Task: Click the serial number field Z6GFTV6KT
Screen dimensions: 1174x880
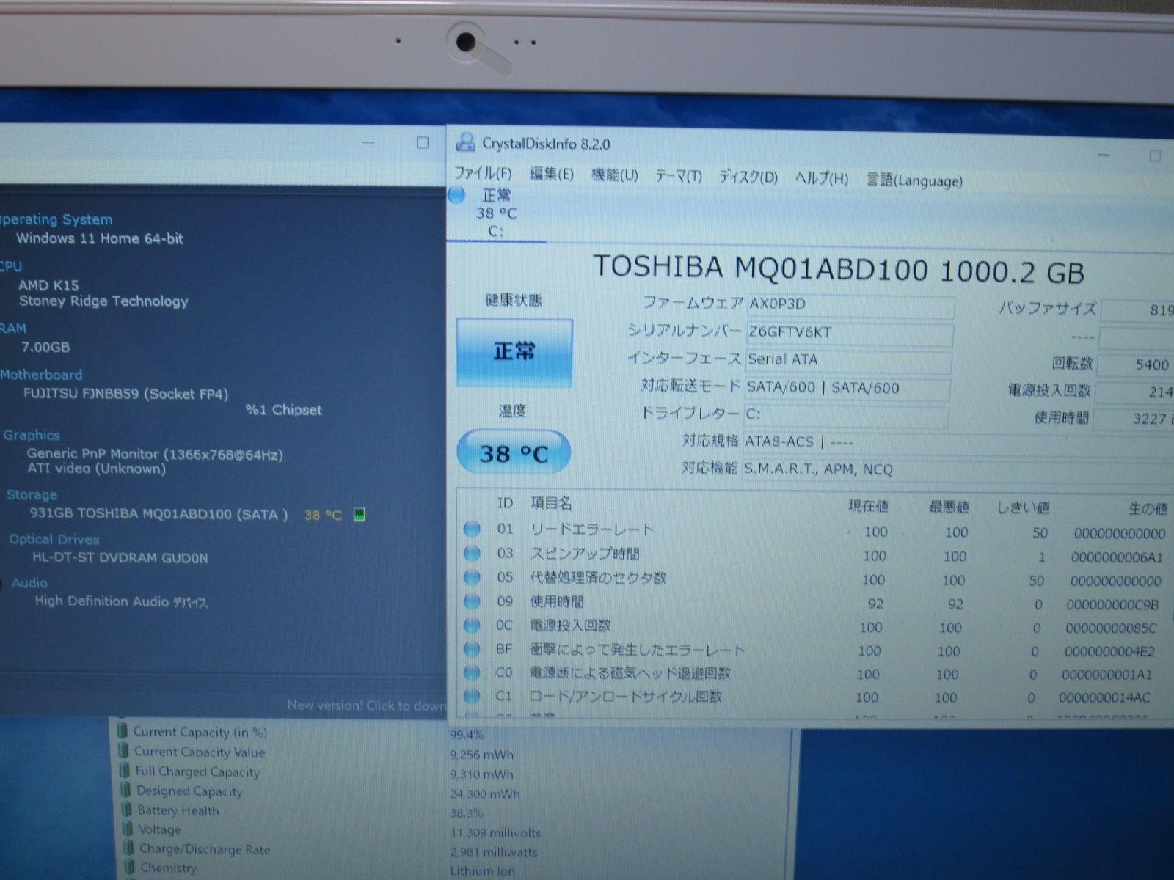Action: pyautogui.click(x=849, y=333)
